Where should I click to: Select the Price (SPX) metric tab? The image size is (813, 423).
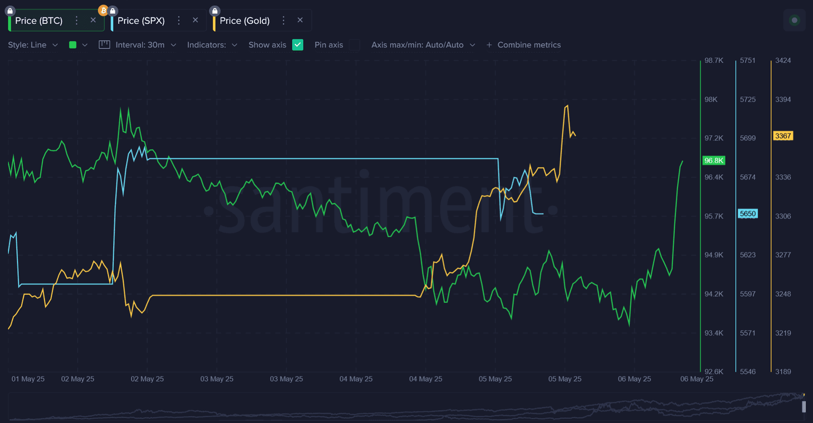[x=141, y=21]
